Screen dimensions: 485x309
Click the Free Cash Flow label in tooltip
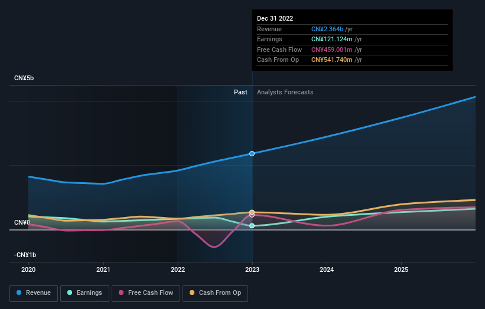tap(279, 50)
